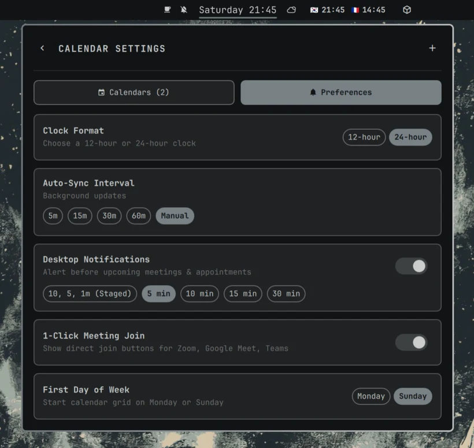Set first day of week to Sunday
Viewport: 474px width, 448px height.
pos(413,397)
